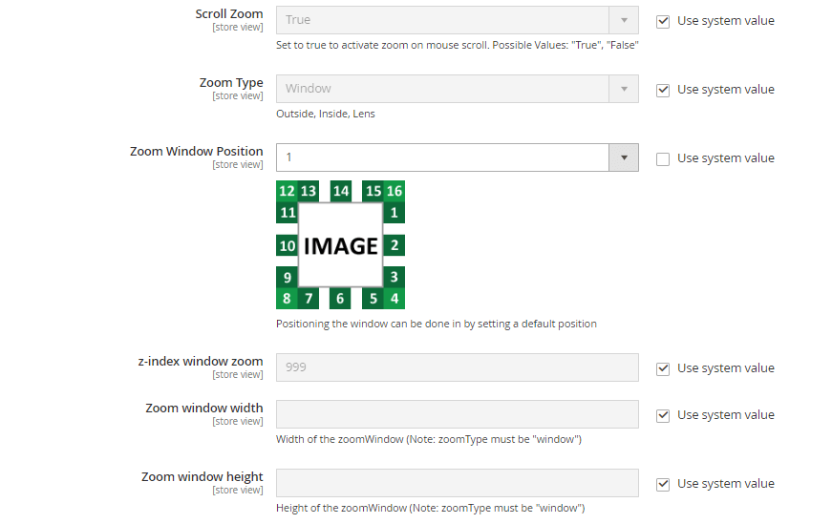This screenshot has height=524, width=832.
Task: Open the Zoom Window Position dropdown
Action: pos(457,157)
